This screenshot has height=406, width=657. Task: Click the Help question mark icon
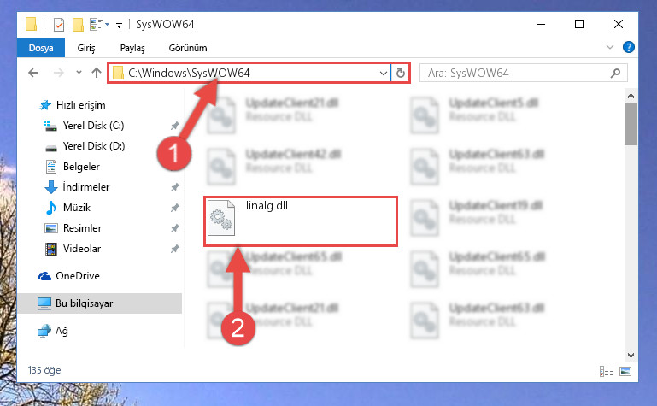pos(629,47)
